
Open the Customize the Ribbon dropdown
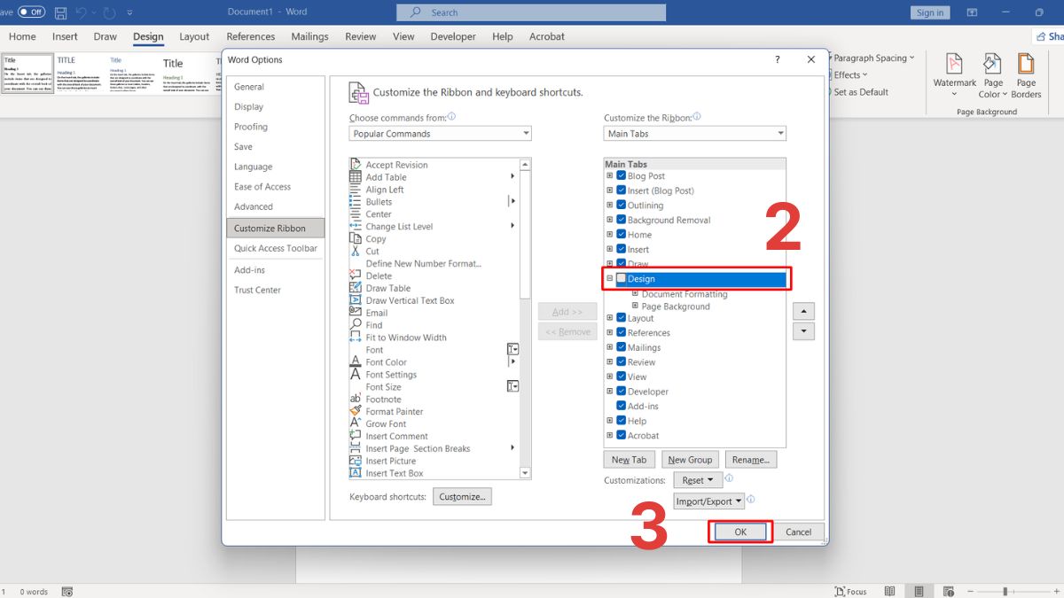pos(694,134)
